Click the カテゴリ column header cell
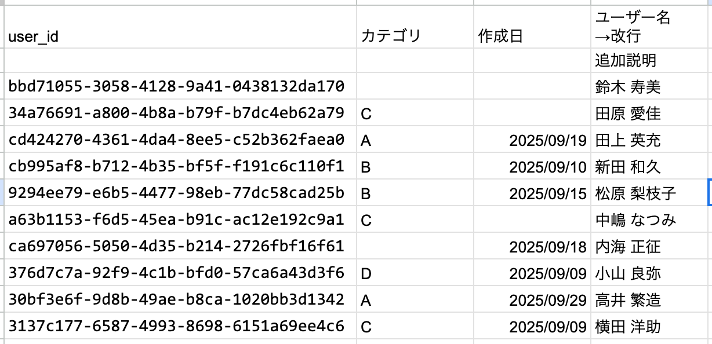The width and height of the screenshot is (712, 344). coord(415,27)
